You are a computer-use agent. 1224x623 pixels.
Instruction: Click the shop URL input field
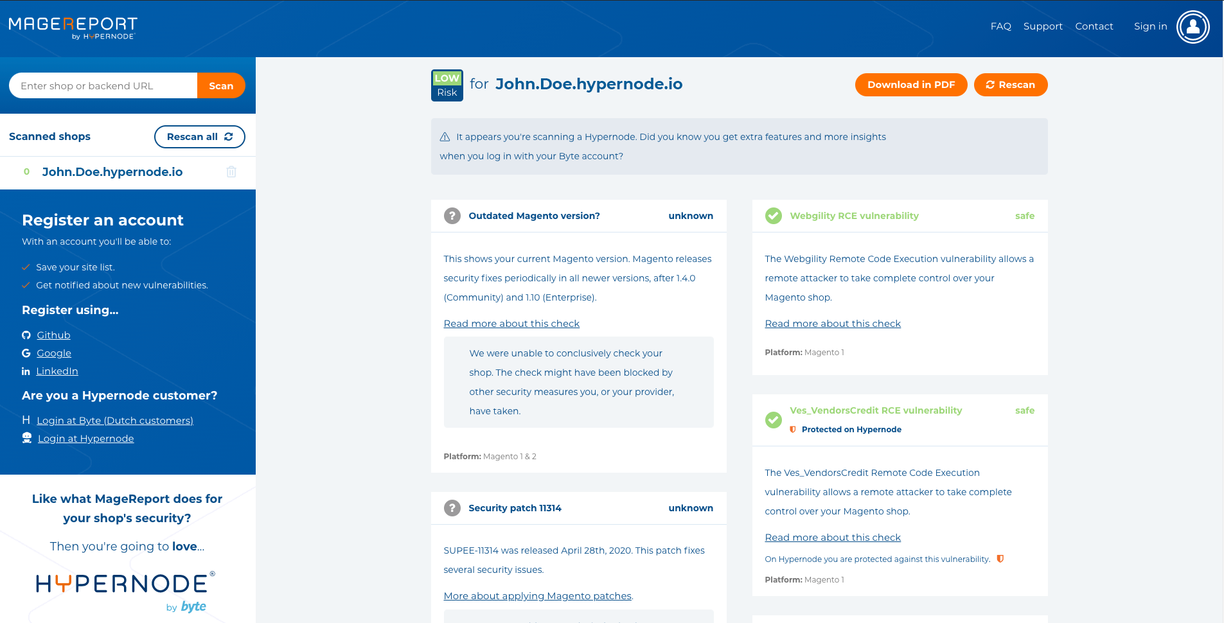(x=103, y=85)
